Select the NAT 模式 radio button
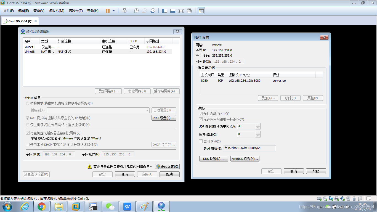The width and height of the screenshot is (377, 212). (27, 118)
